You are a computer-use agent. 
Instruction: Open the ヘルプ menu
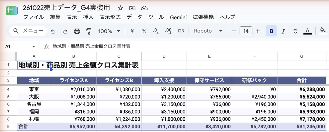(227, 17)
